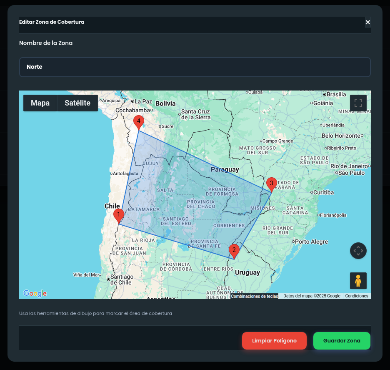This screenshot has height=370, width=390.
Task: Switch map to Mapa view
Action: (40, 103)
